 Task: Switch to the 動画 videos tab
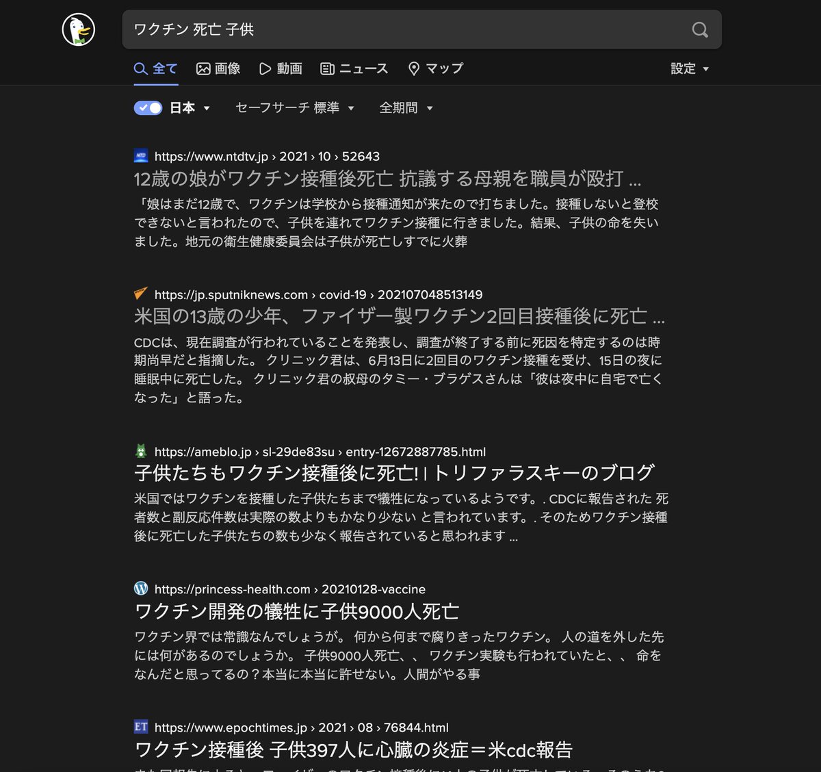coord(281,68)
